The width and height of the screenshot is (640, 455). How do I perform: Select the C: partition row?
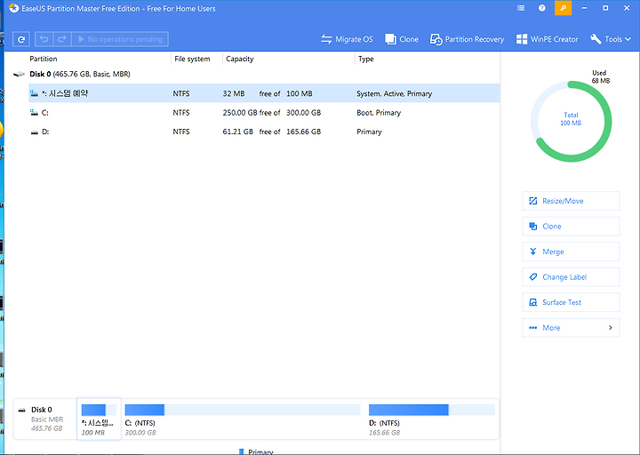[264, 113]
